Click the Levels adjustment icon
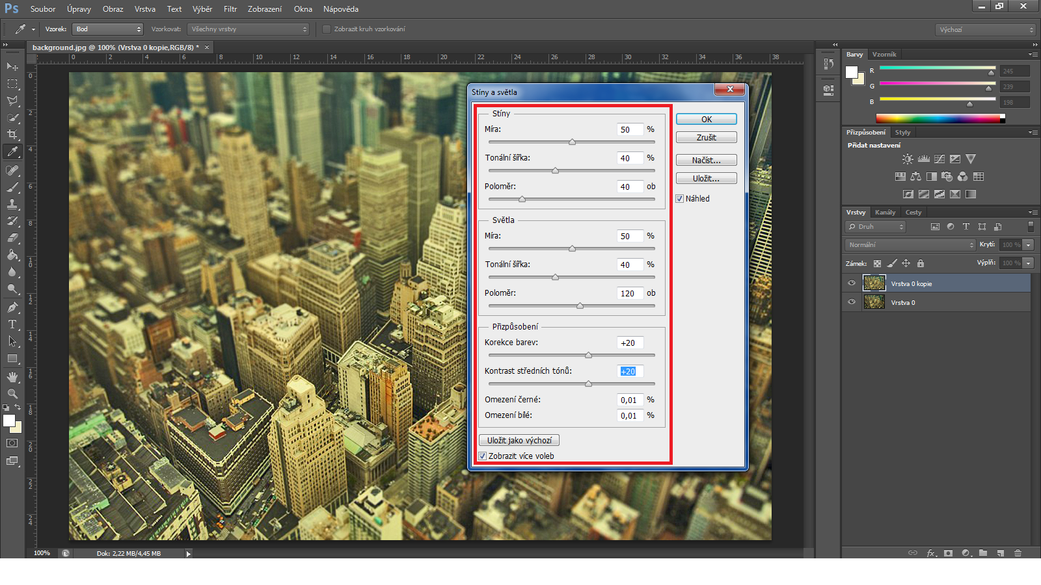1041x585 pixels. [x=924, y=159]
